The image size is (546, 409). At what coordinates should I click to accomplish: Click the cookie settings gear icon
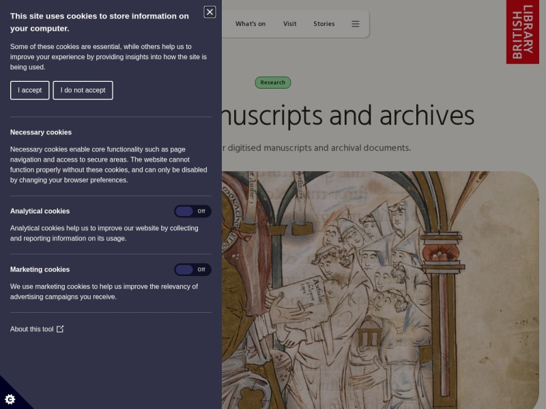(10, 399)
